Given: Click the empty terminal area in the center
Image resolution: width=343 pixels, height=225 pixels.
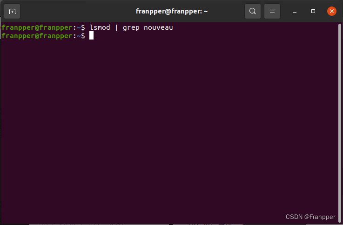Looking at the screenshot, I should (169, 122).
